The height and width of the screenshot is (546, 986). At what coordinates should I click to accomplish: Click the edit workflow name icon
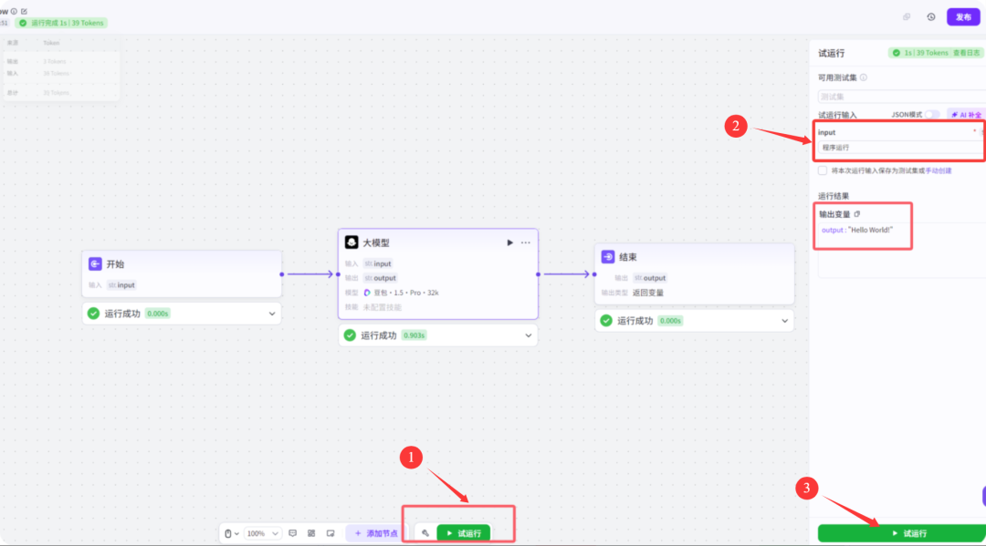(x=24, y=11)
